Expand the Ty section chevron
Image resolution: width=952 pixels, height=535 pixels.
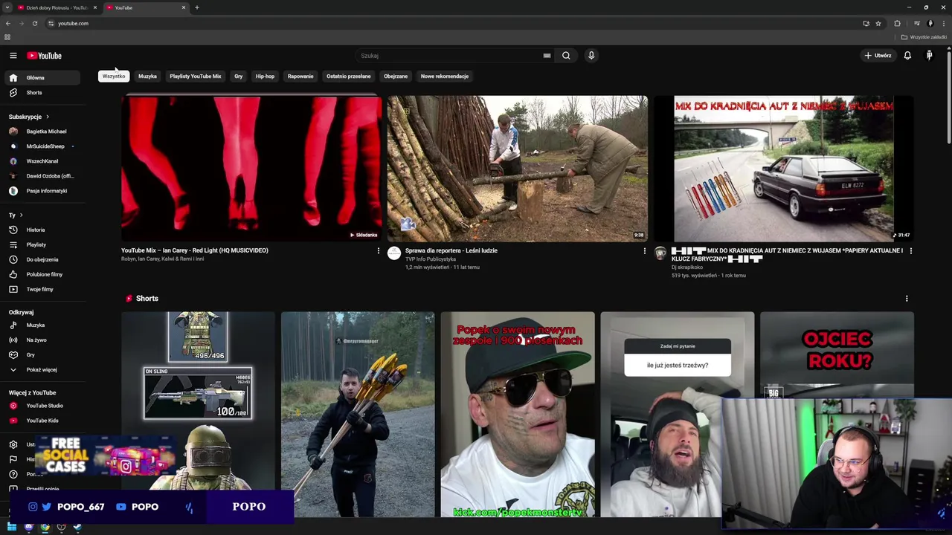(x=22, y=215)
